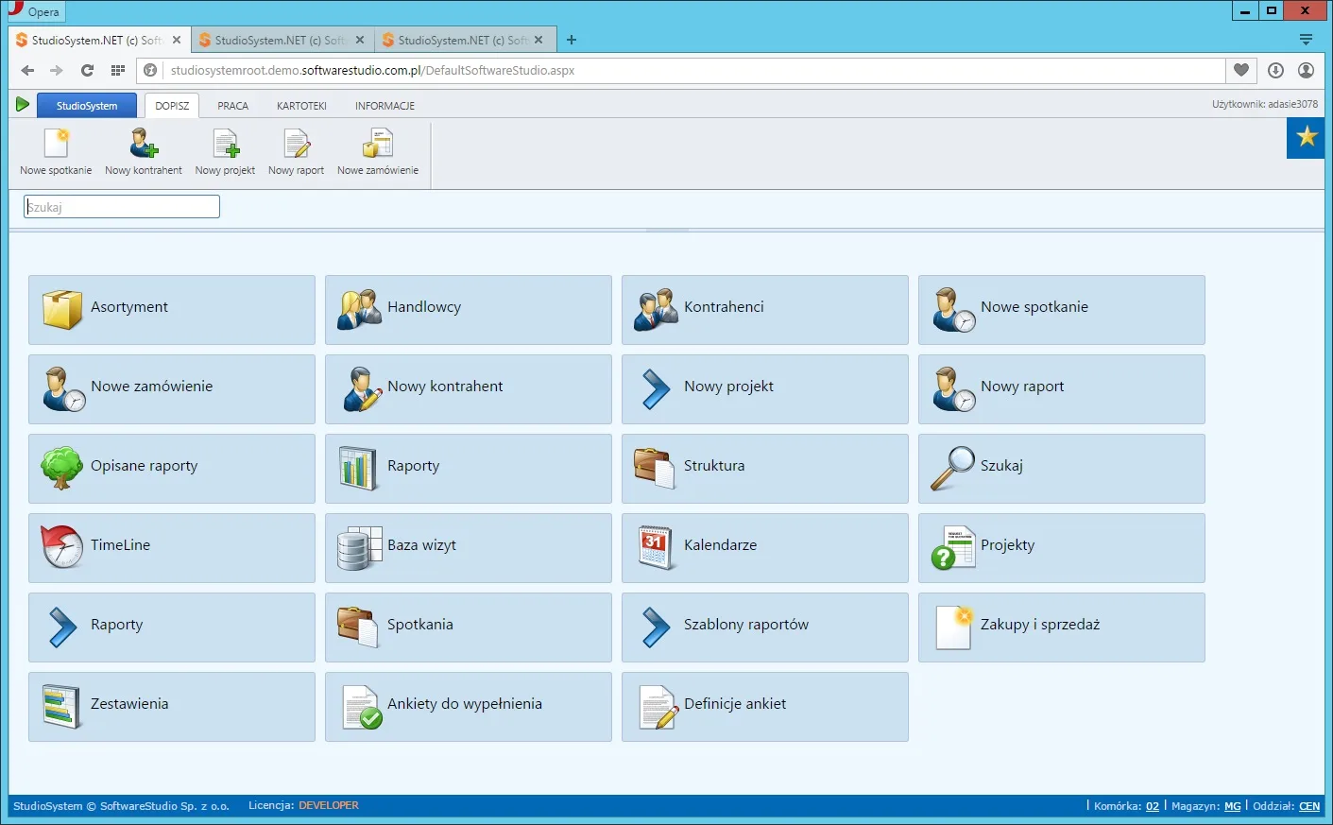The width and height of the screenshot is (1333, 825).
Task: Click the Nowy projekt ribbon icon
Action: [225, 152]
